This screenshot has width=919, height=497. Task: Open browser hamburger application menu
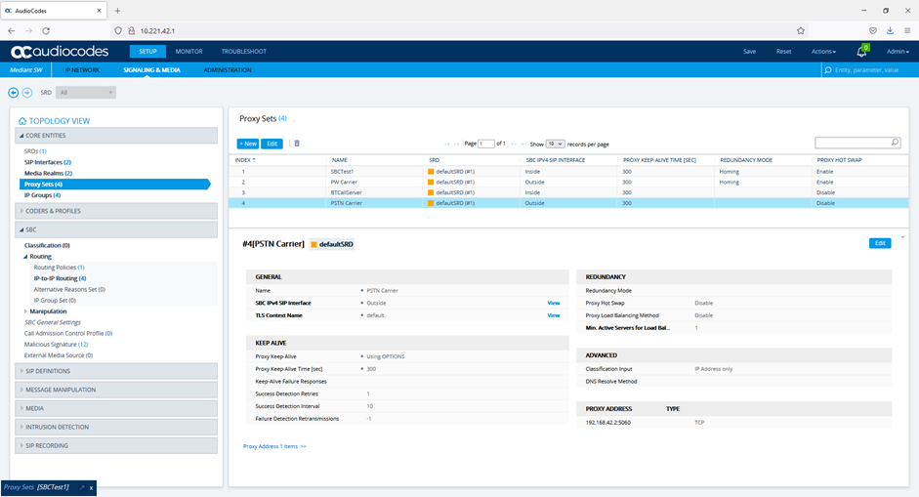pyautogui.click(x=907, y=30)
